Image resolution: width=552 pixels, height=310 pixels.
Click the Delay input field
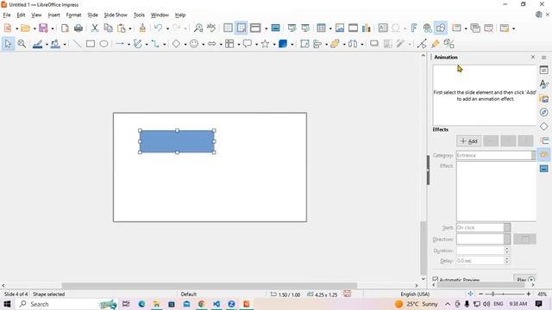pos(480,261)
